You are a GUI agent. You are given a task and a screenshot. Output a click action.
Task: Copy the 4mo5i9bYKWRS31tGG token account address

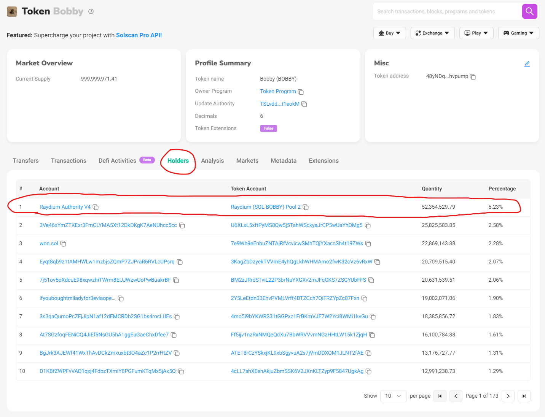tap(373, 317)
